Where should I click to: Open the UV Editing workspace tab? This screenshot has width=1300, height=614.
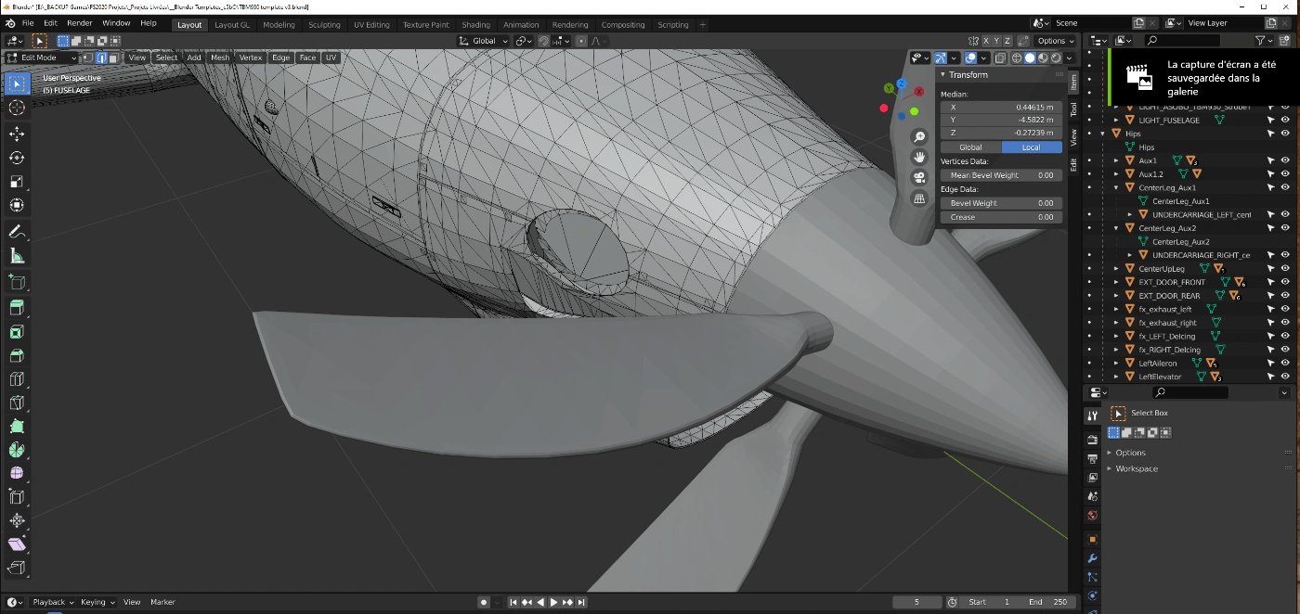click(x=371, y=25)
